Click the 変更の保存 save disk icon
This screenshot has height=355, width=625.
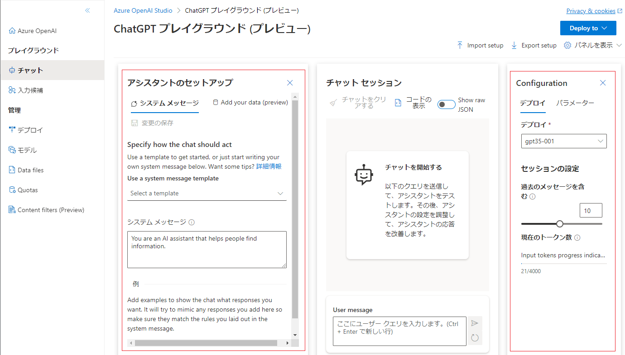[135, 123]
